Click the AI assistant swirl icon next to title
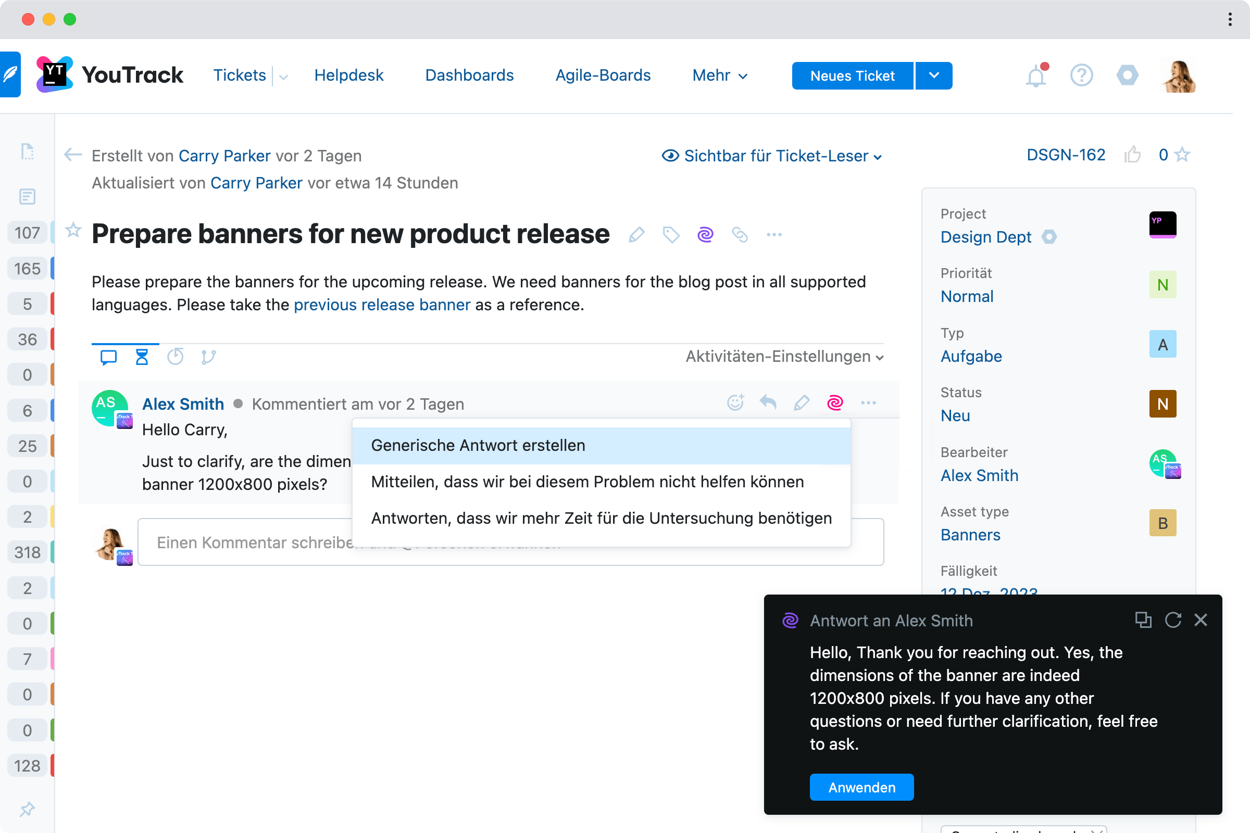Image resolution: width=1250 pixels, height=833 pixels. [705, 234]
